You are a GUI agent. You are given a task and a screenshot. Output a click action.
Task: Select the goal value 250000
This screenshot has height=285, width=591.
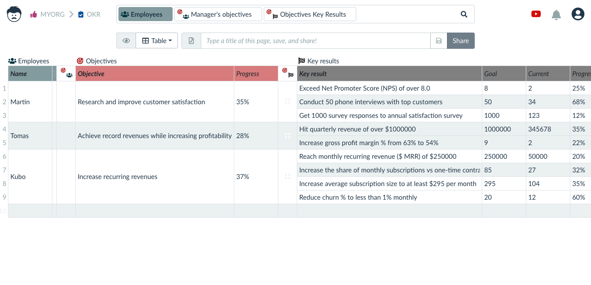point(504,156)
